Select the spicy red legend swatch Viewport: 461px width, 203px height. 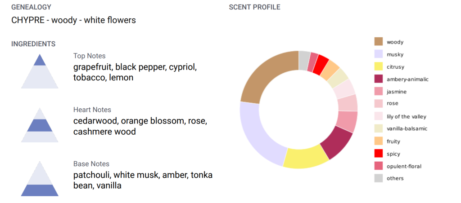[378, 154]
